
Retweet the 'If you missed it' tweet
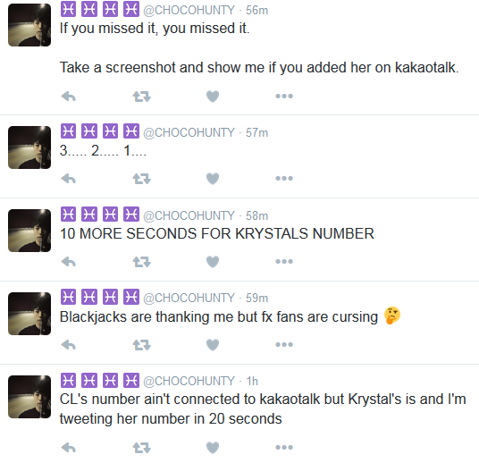[x=142, y=97]
